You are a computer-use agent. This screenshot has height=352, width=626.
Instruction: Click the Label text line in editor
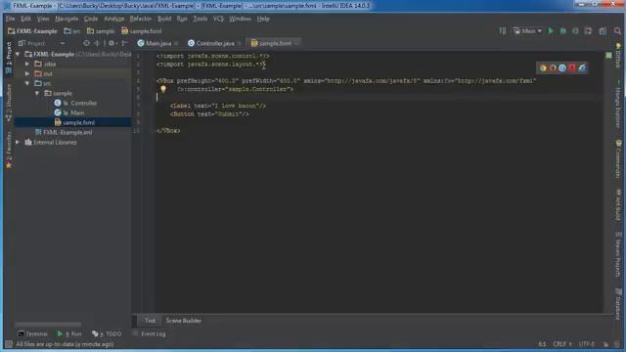218,106
